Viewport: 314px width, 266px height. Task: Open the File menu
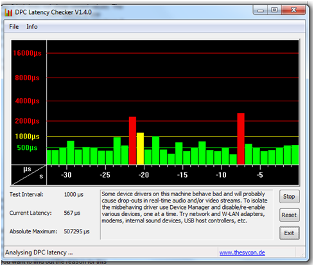(x=14, y=27)
